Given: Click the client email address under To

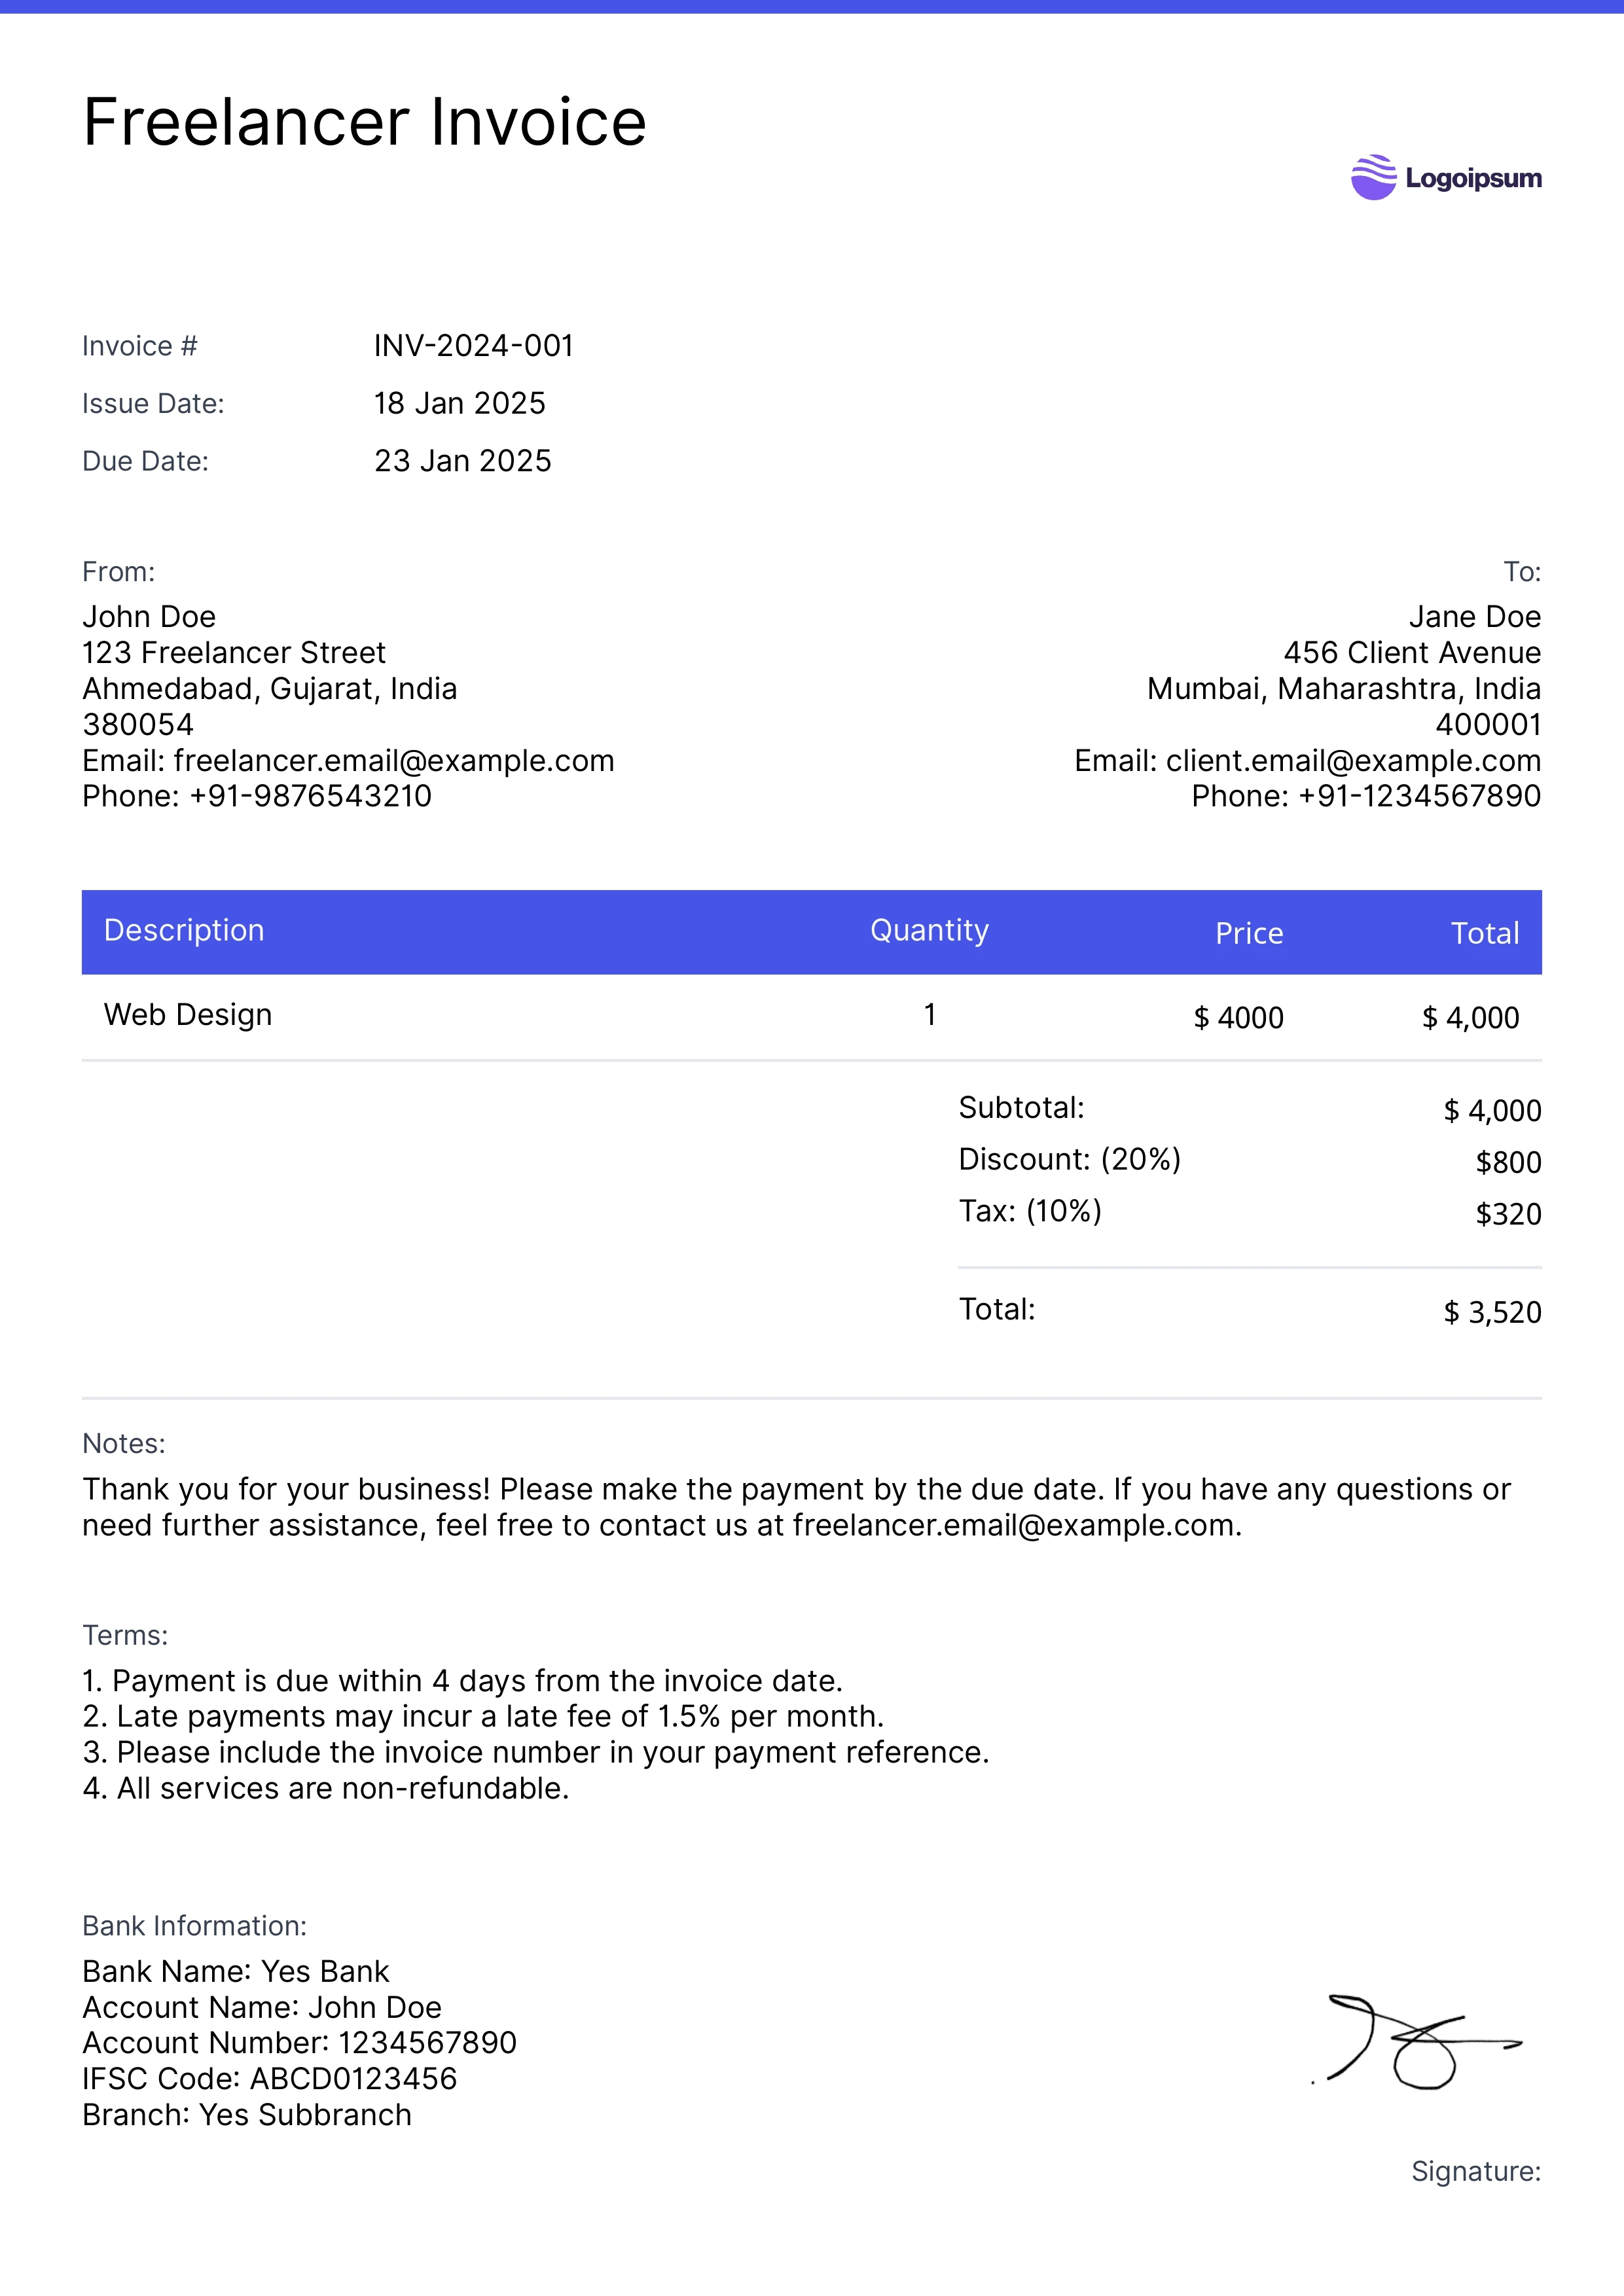Looking at the screenshot, I should 1353,761.
